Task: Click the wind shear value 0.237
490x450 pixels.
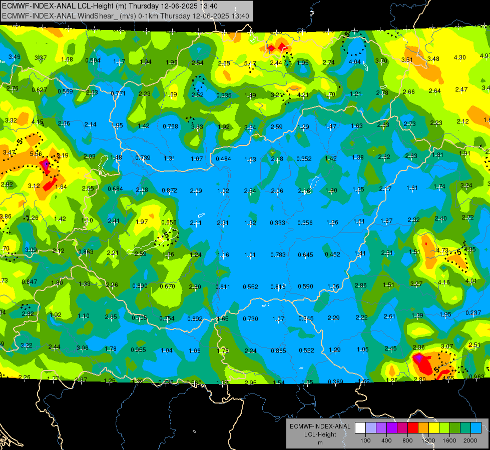Action: 473,313
